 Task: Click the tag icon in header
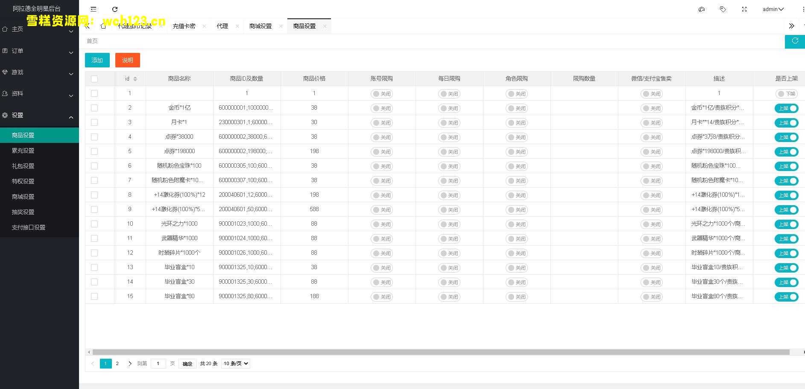tap(723, 9)
